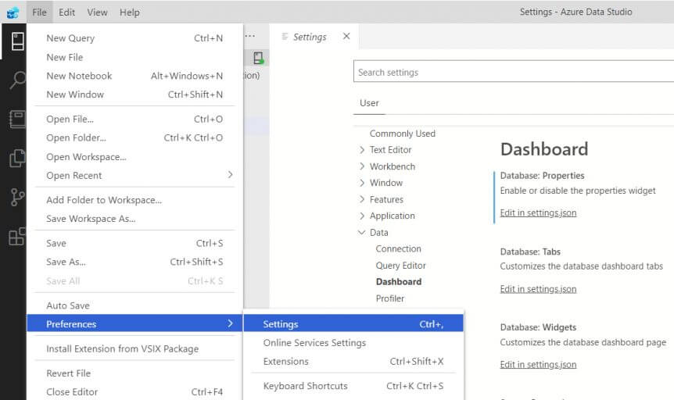Screen dimensions: 674x400
Task: Click the new connection server icon
Action: point(258,58)
